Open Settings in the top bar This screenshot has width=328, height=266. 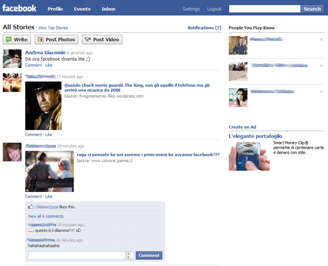(x=191, y=9)
